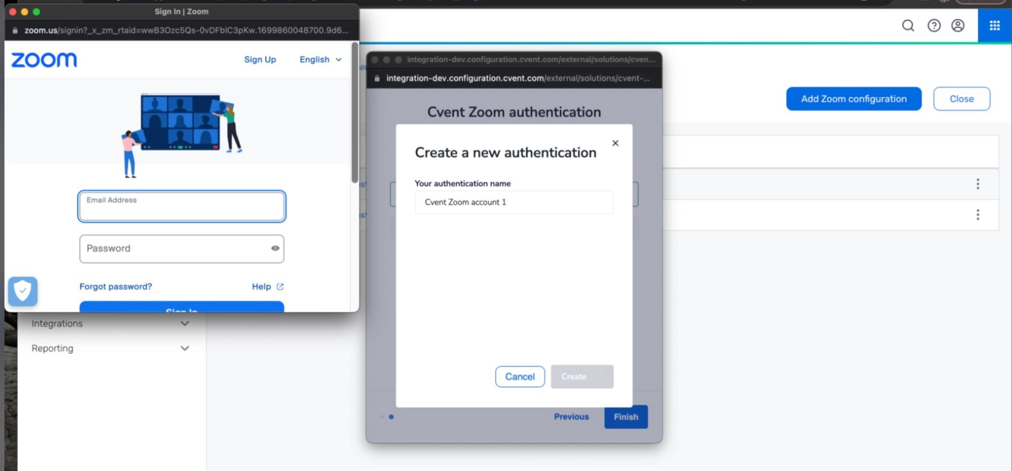Screen dimensions: 1012x471
Task: Click Forgot password? link
Action: (x=115, y=287)
